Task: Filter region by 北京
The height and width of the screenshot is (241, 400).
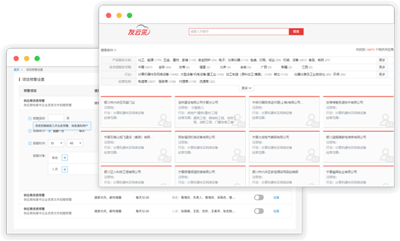Action: [225, 67]
